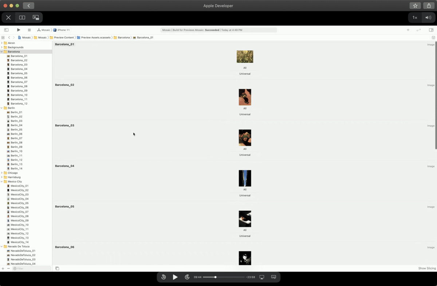
Task: Choose the iPhone 11 run destination
Action: pyautogui.click(x=62, y=30)
